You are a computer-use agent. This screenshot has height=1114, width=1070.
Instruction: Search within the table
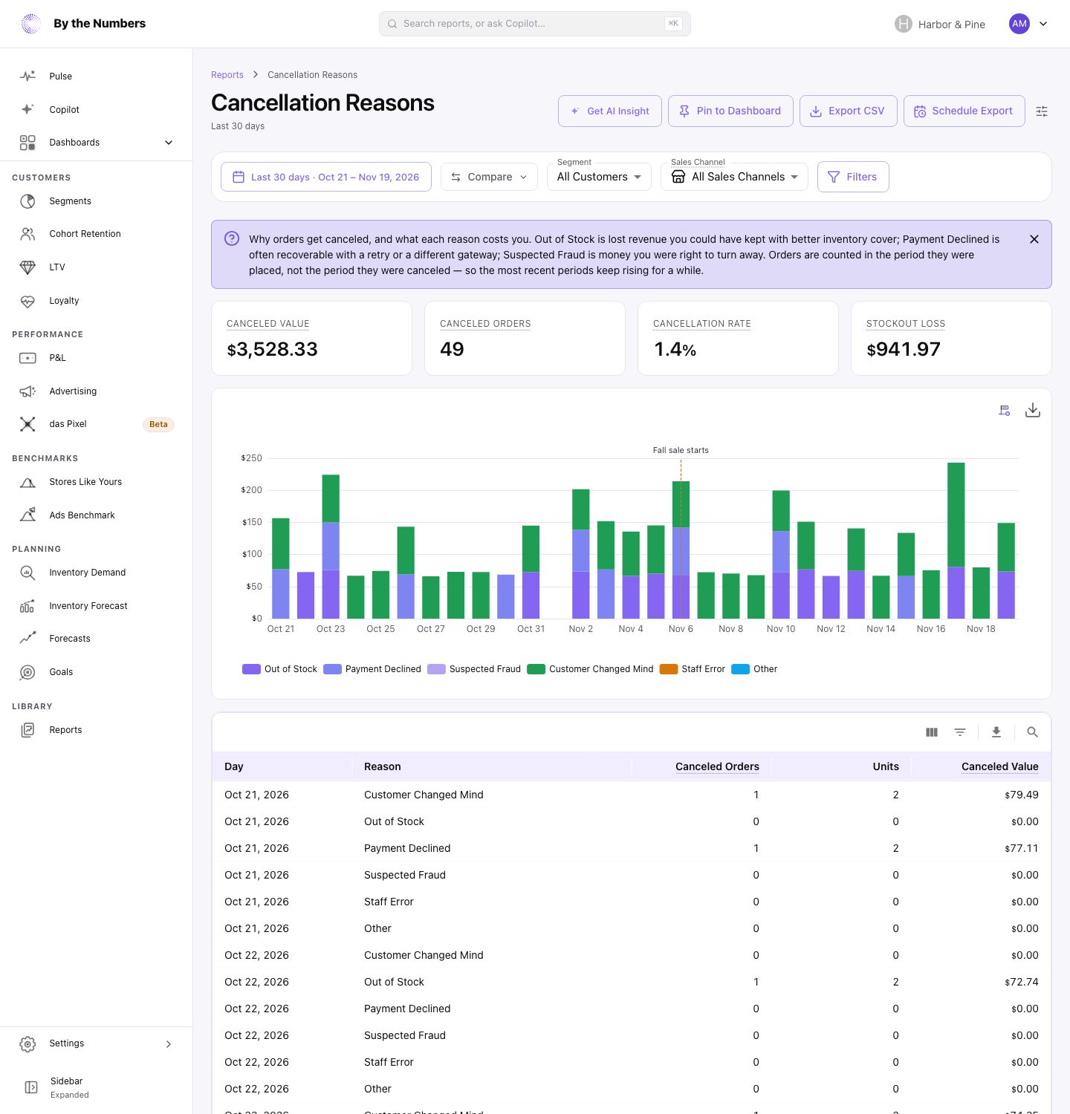[x=1032, y=732]
